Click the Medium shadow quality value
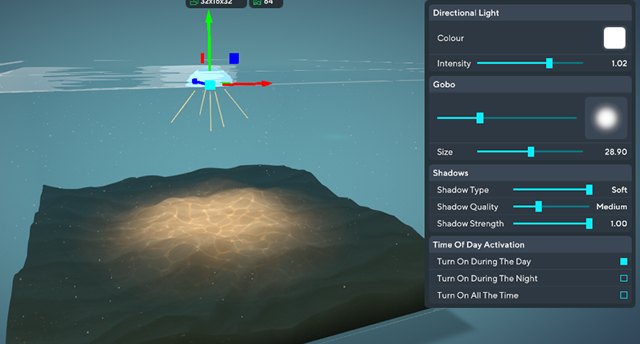The height and width of the screenshot is (344, 640). (611, 207)
